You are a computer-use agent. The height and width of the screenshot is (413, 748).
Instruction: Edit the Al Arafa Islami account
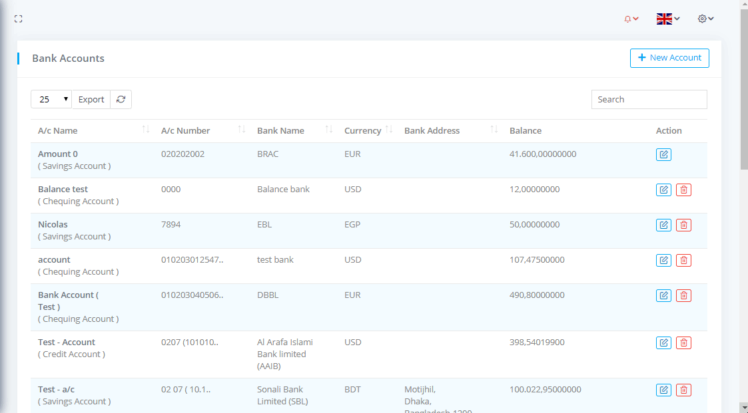(663, 343)
